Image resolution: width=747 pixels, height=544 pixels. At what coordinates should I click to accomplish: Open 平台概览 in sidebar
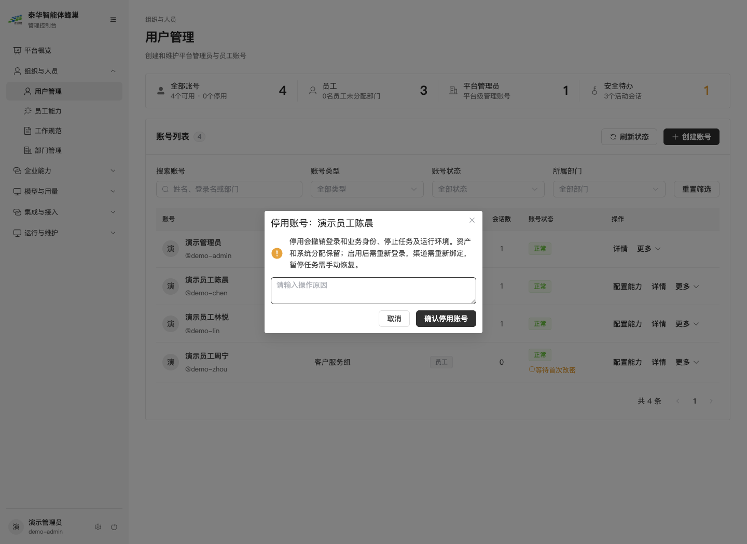[x=64, y=50]
